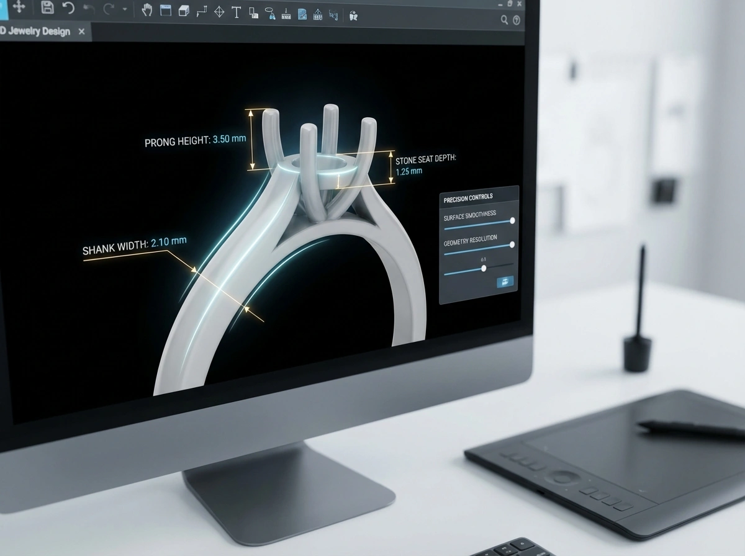Viewport: 745px width, 556px height.
Task: Open the search magnifier icon
Action: (x=505, y=20)
